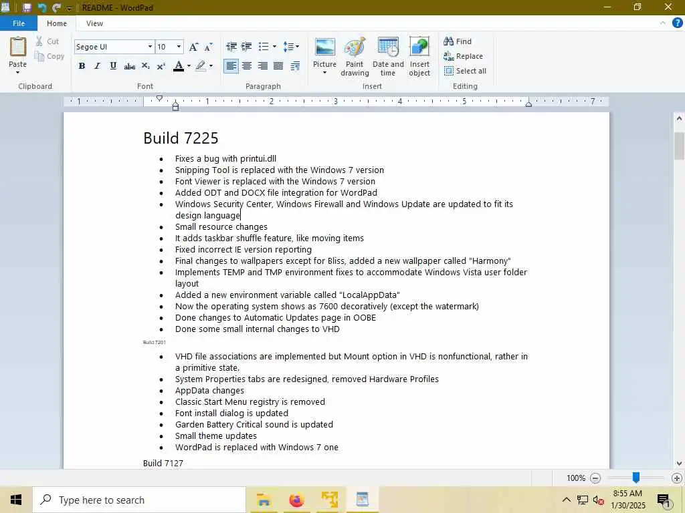Align text to the left
685x513 pixels.
point(231,66)
